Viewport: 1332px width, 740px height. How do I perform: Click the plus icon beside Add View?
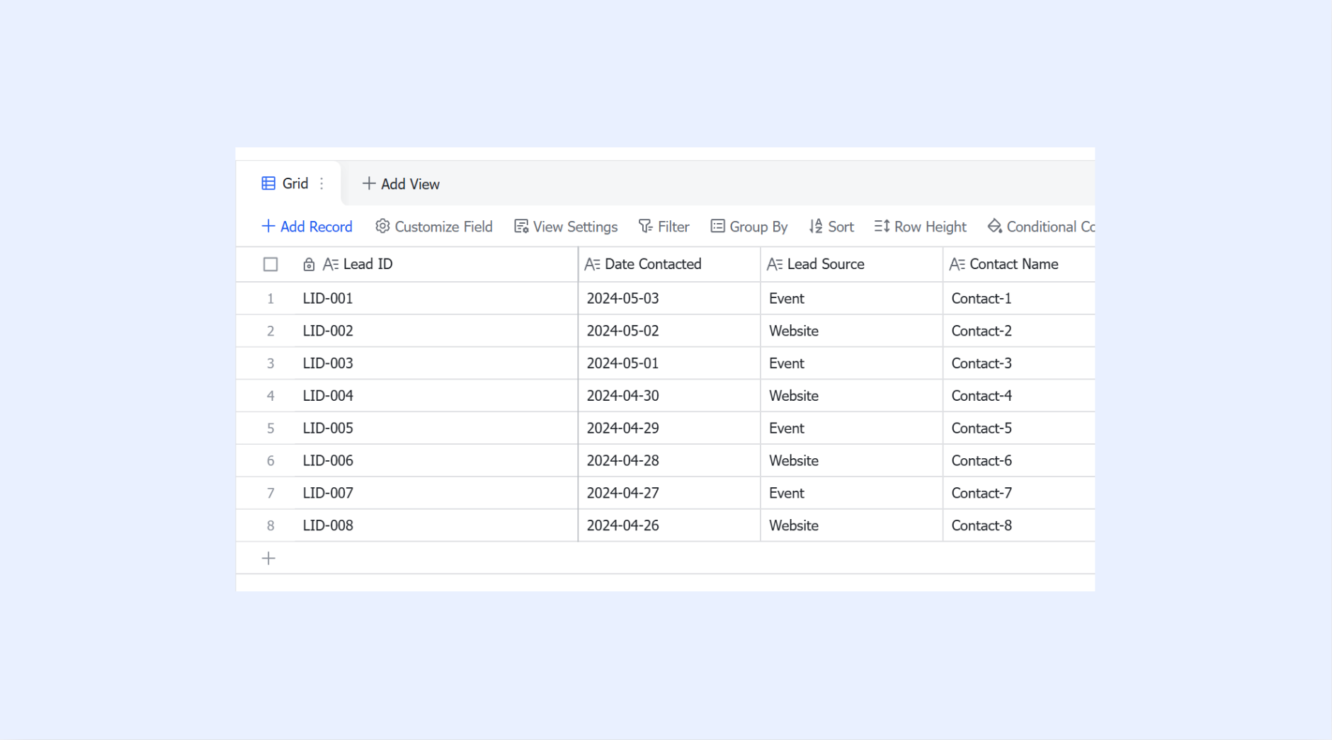368,183
